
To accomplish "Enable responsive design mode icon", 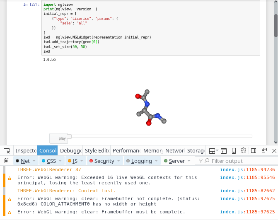I will pos(234,151).
